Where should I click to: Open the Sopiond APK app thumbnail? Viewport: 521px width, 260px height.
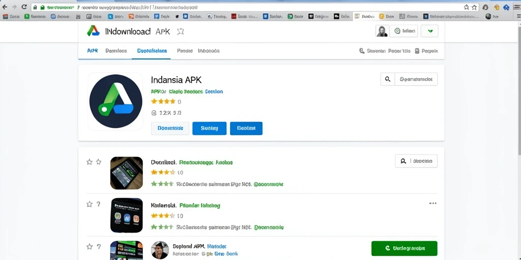point(127,250)
